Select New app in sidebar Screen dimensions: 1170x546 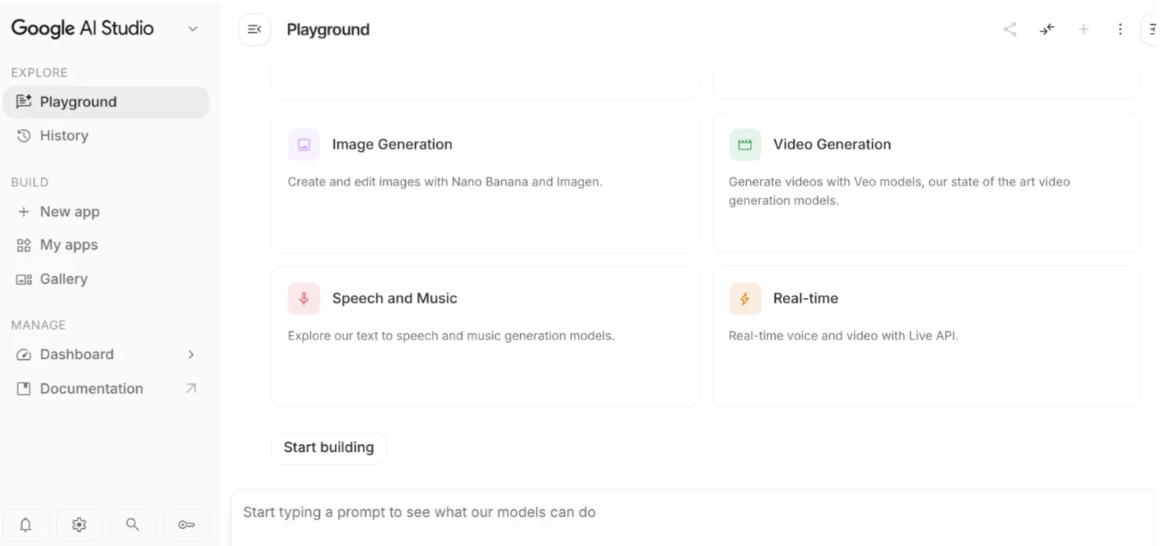[x=106, y=212]
